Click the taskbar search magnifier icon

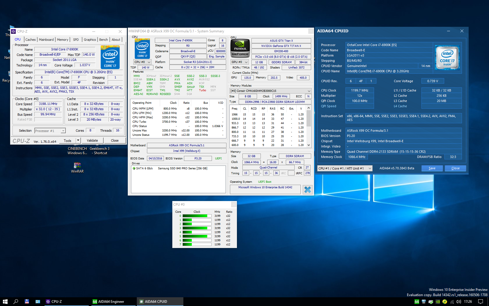coord(16,302)
